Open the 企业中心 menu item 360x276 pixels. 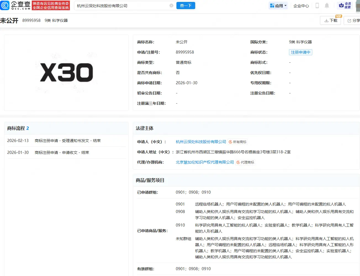click(301, 5)
